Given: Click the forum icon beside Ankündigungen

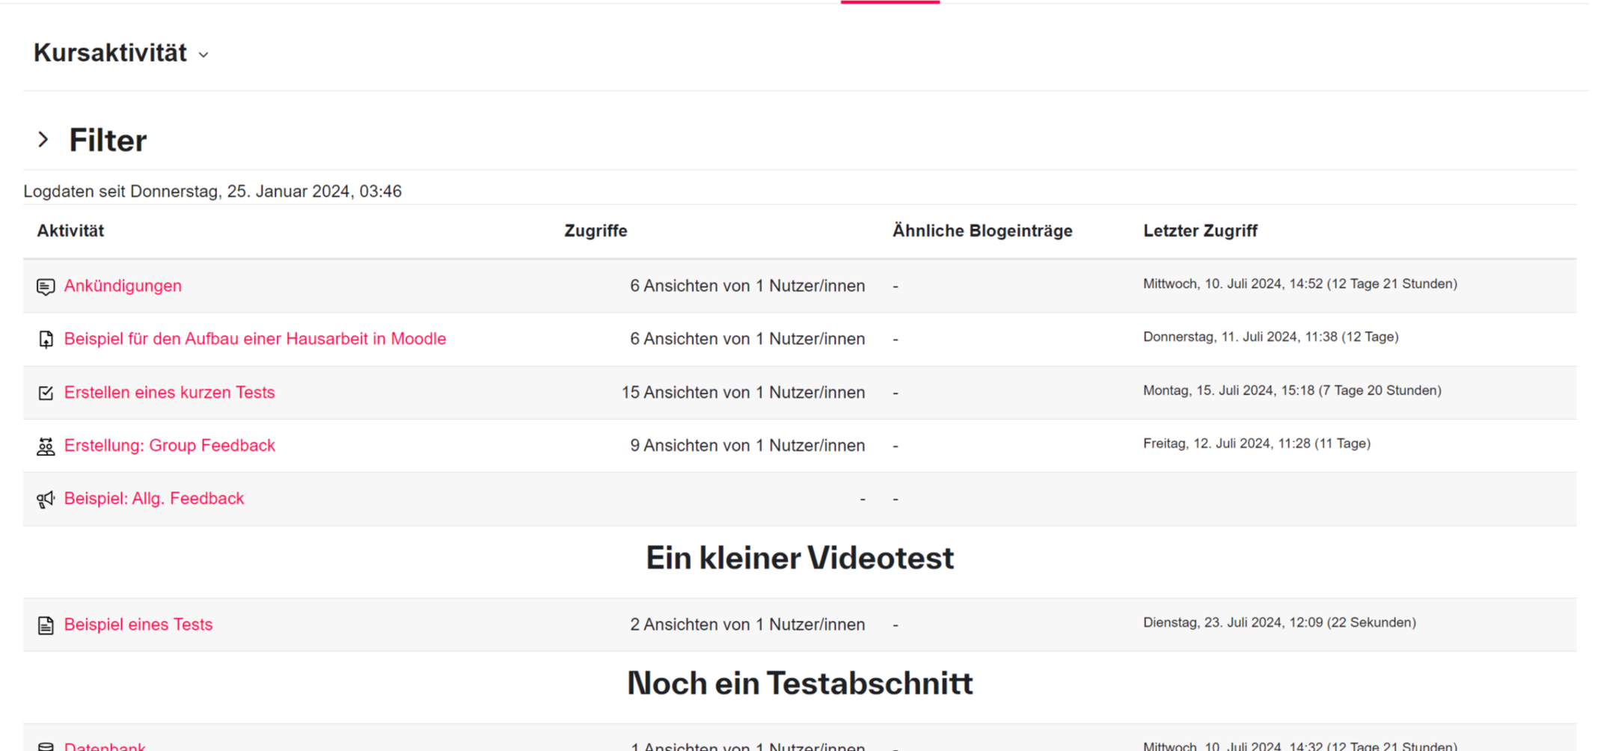Looking at the screenshot, I should [x=46, y=286].
